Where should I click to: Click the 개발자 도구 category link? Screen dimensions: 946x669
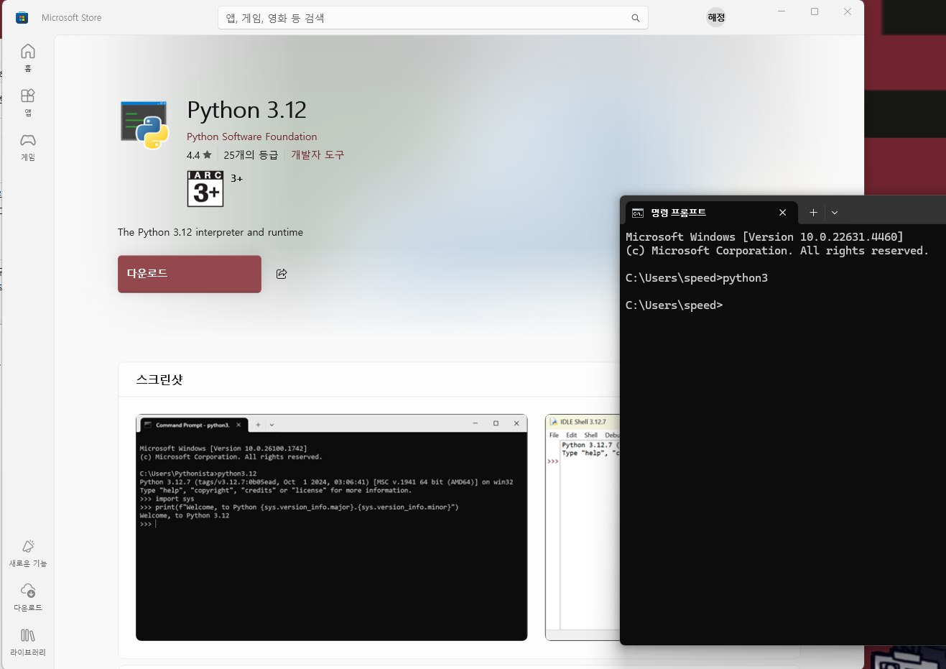pos(317,154)
